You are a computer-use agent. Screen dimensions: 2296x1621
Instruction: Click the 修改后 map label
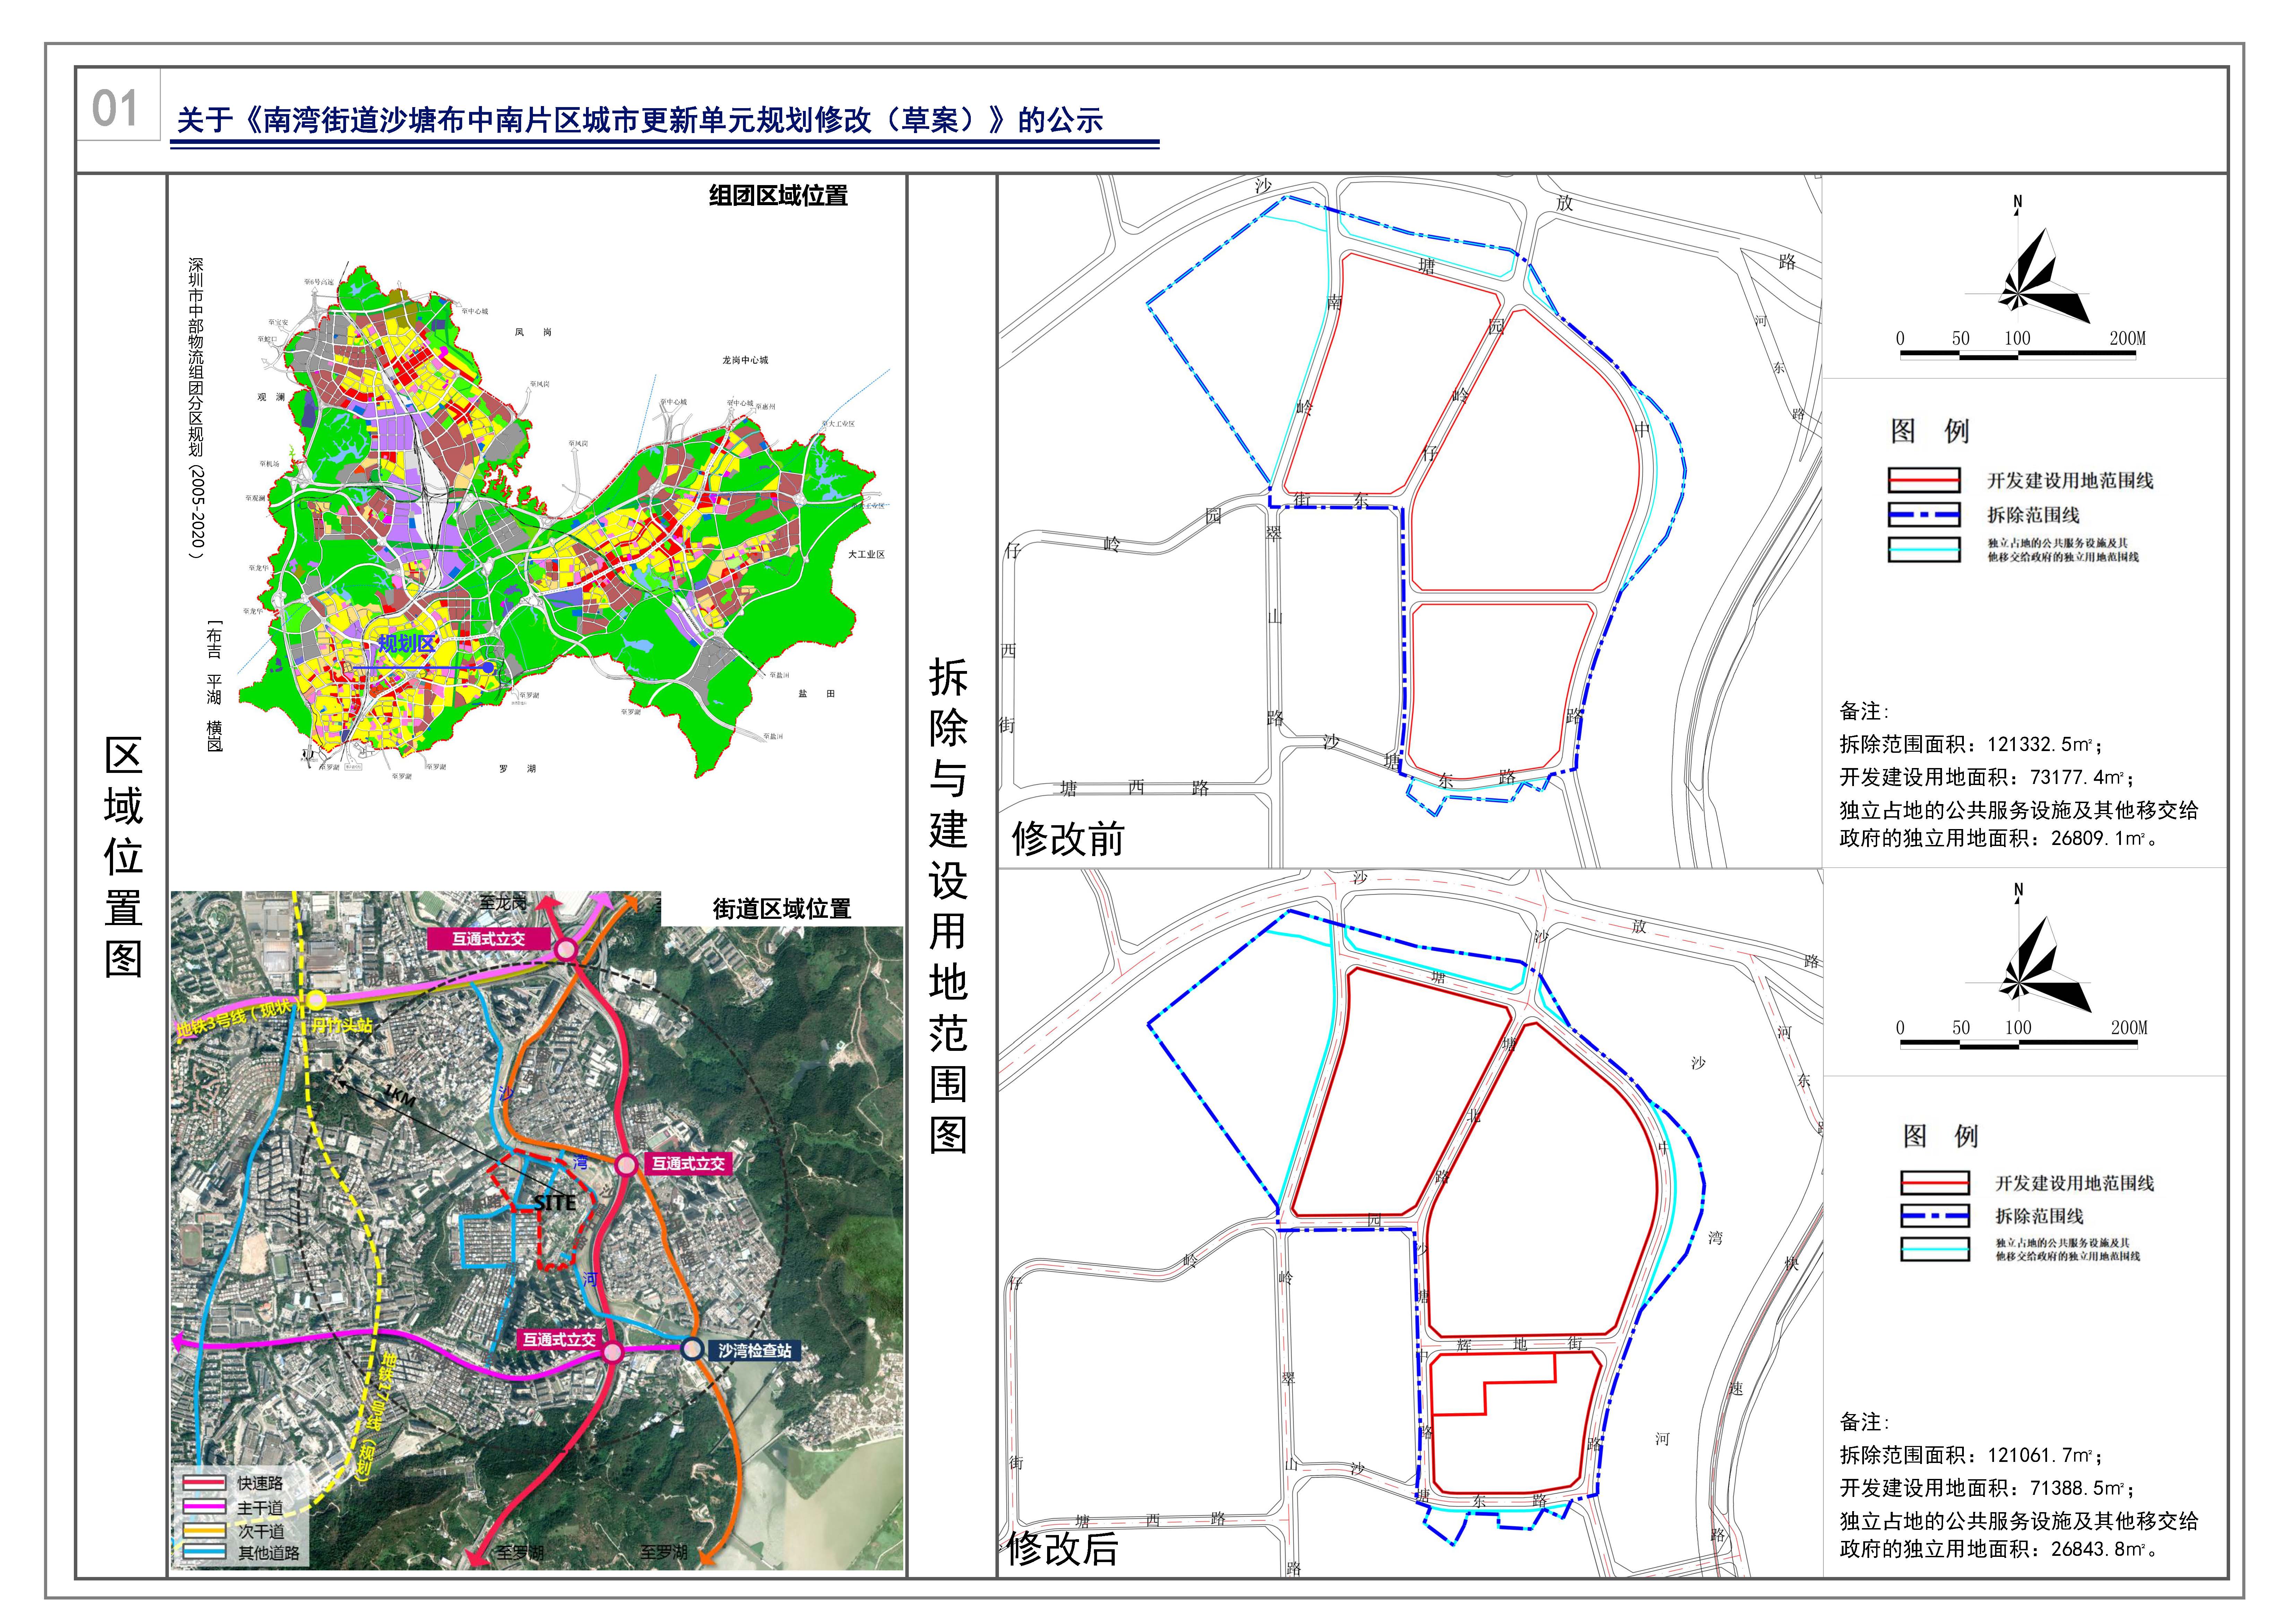pyautogui.click(x=1062, y=1548)
